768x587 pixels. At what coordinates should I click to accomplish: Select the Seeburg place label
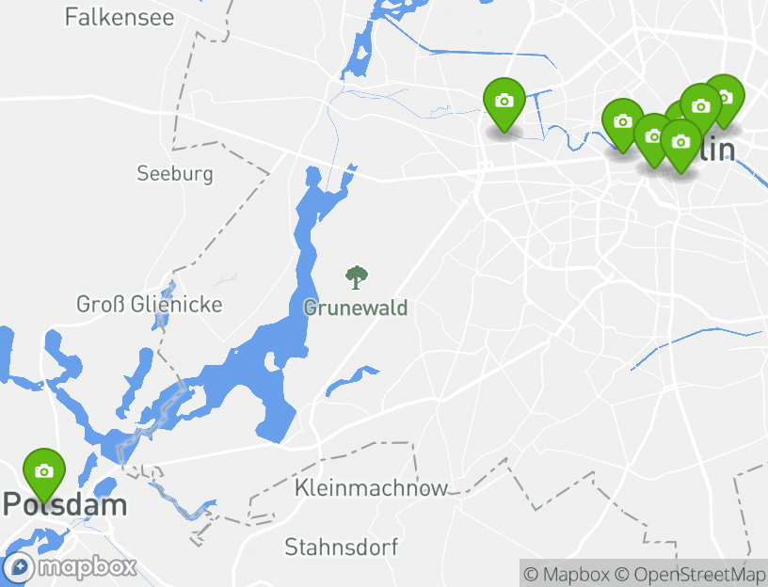(175, 173)
